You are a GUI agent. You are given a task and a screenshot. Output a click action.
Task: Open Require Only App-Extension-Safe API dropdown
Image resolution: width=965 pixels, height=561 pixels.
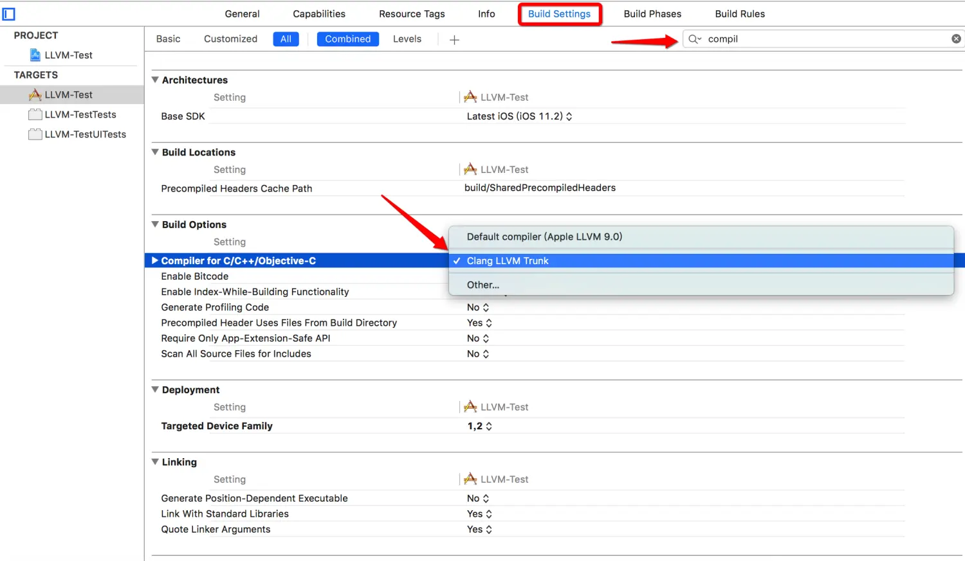pyautogui.click(x=478, y=338)
